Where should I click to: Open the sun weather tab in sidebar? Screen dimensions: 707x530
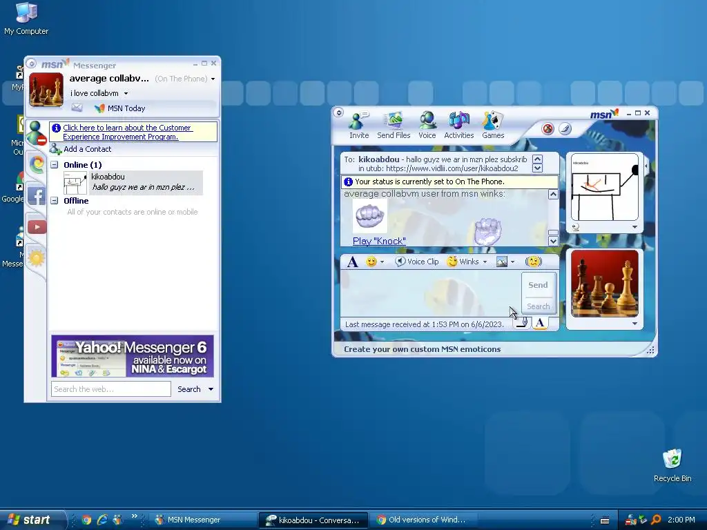[x=36, y=258]
